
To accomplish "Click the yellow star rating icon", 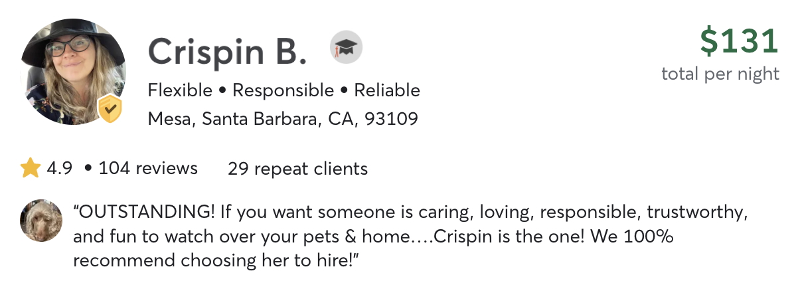I will [31, 168].
